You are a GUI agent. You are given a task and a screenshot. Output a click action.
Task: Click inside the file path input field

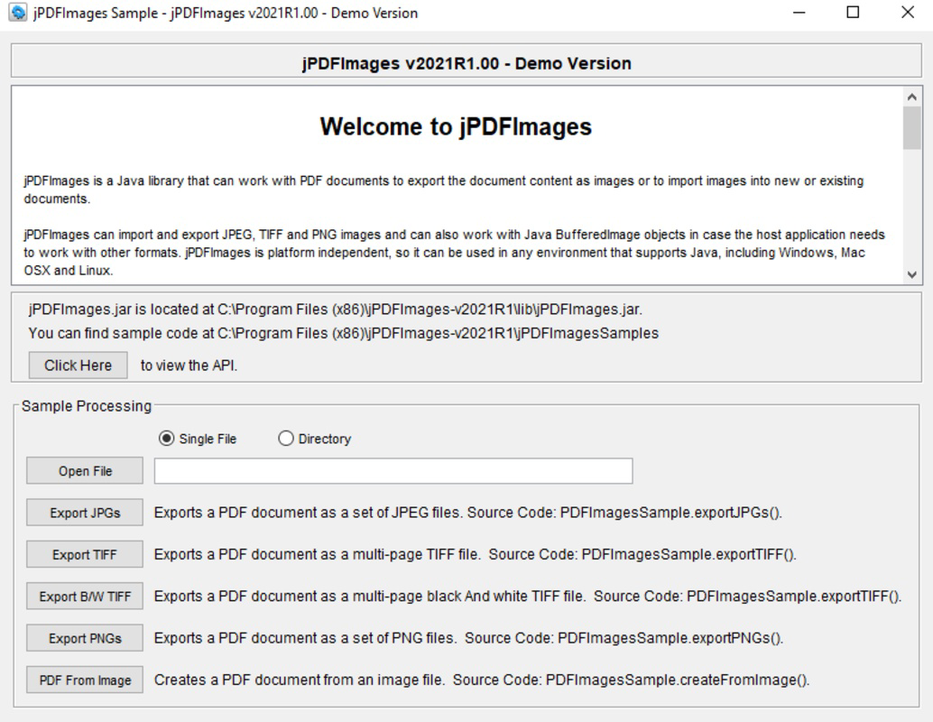393,470
